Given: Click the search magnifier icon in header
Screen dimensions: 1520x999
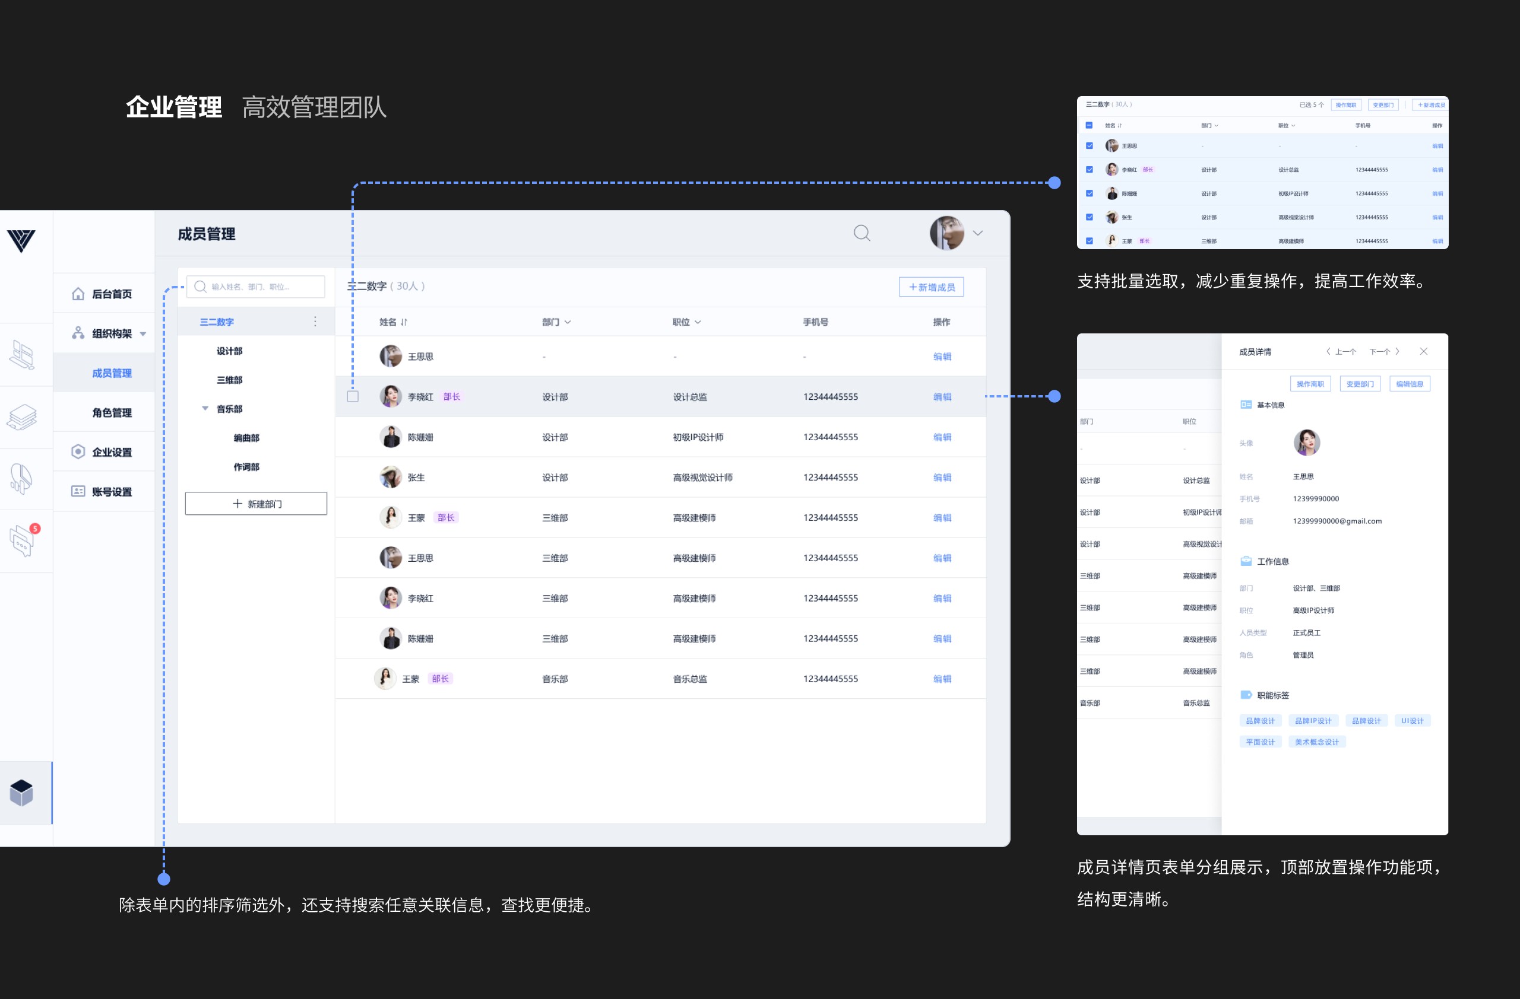Looking at the screenshot, I should 862,233.
